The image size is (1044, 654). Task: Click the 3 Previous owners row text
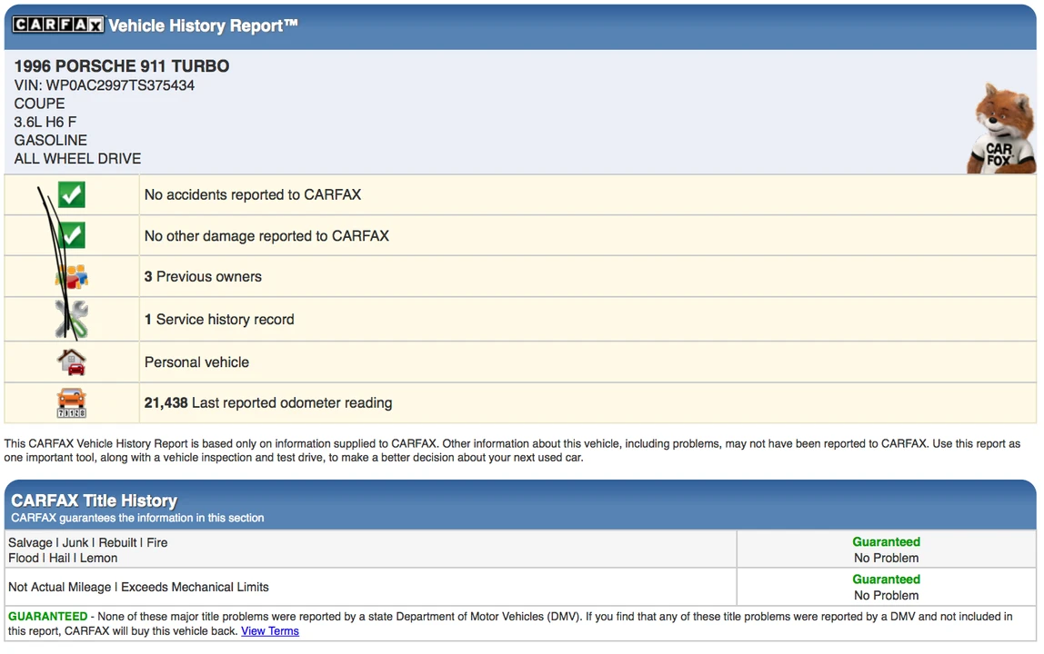203,276
